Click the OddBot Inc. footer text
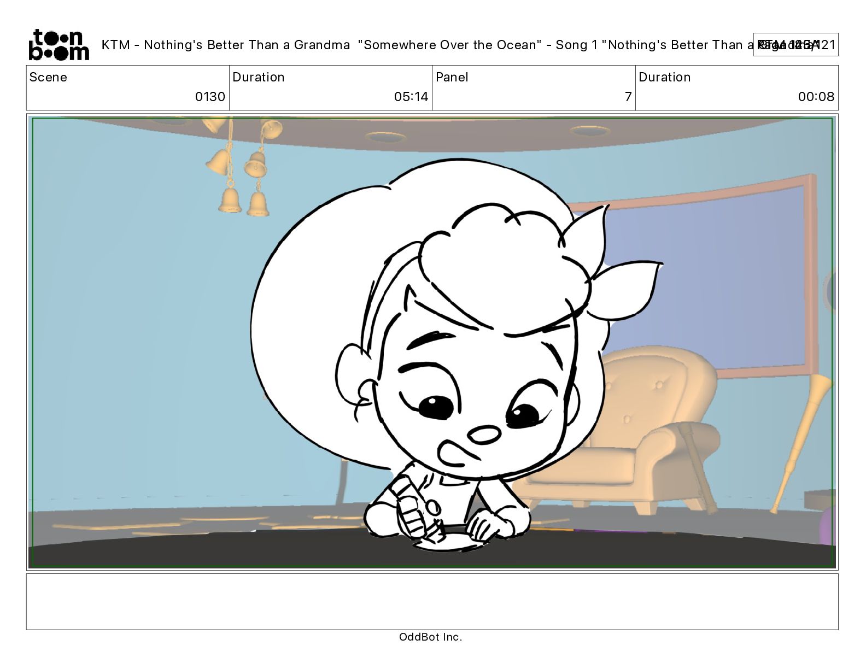 (x=431, y=637)
